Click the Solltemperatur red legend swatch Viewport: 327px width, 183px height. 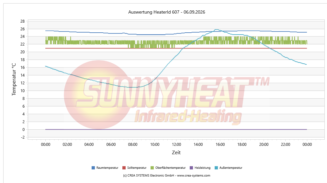click(x=124, y=168)
